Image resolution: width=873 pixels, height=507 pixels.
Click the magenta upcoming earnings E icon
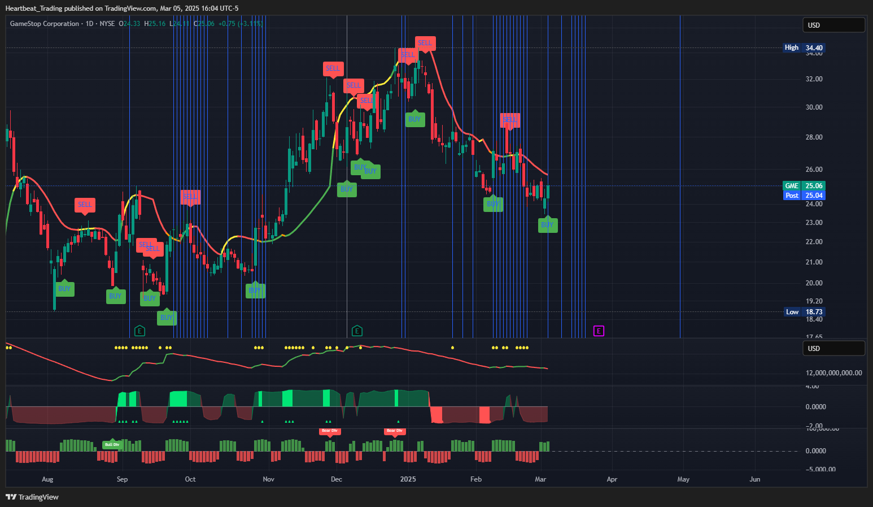click(599, 331)
